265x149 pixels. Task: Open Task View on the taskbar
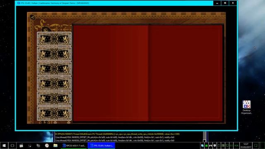(12, 146)
